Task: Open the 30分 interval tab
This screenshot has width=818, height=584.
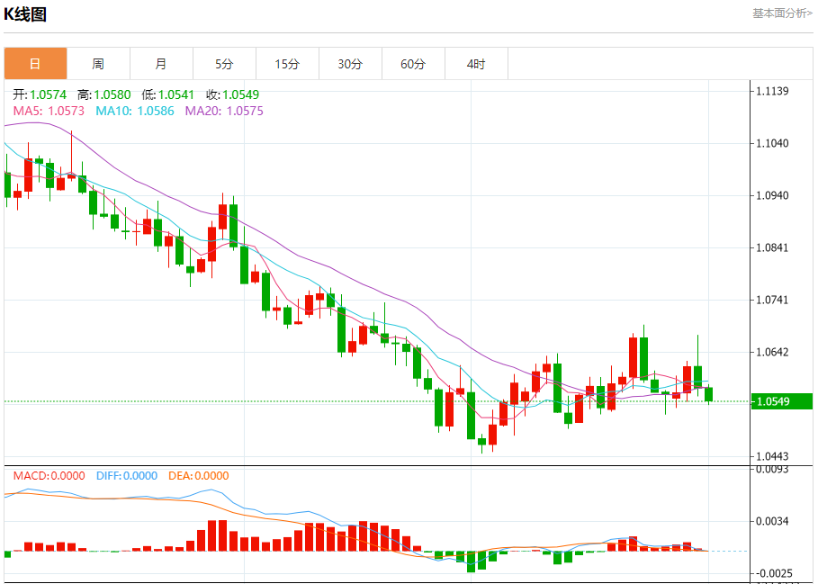Action: [351, 64]
